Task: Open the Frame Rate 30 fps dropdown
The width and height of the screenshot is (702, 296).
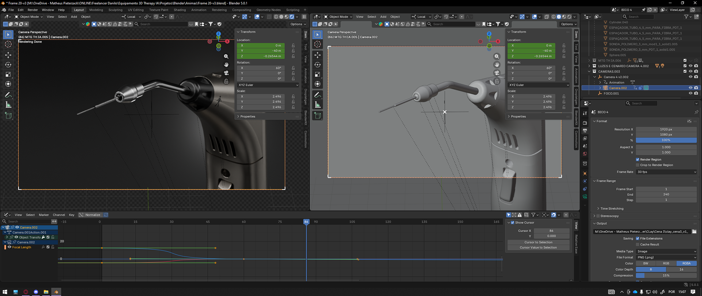Action: (666, 172)
